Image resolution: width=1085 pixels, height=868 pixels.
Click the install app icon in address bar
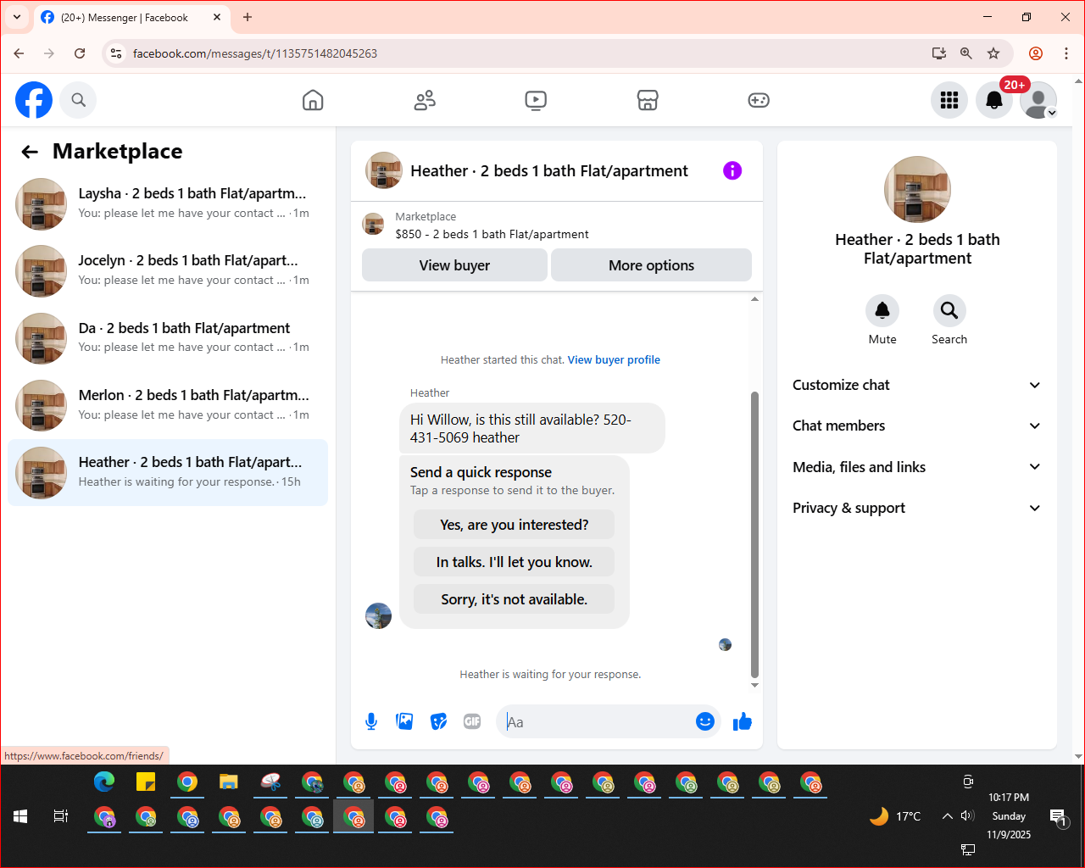click(x=939, y=53)
